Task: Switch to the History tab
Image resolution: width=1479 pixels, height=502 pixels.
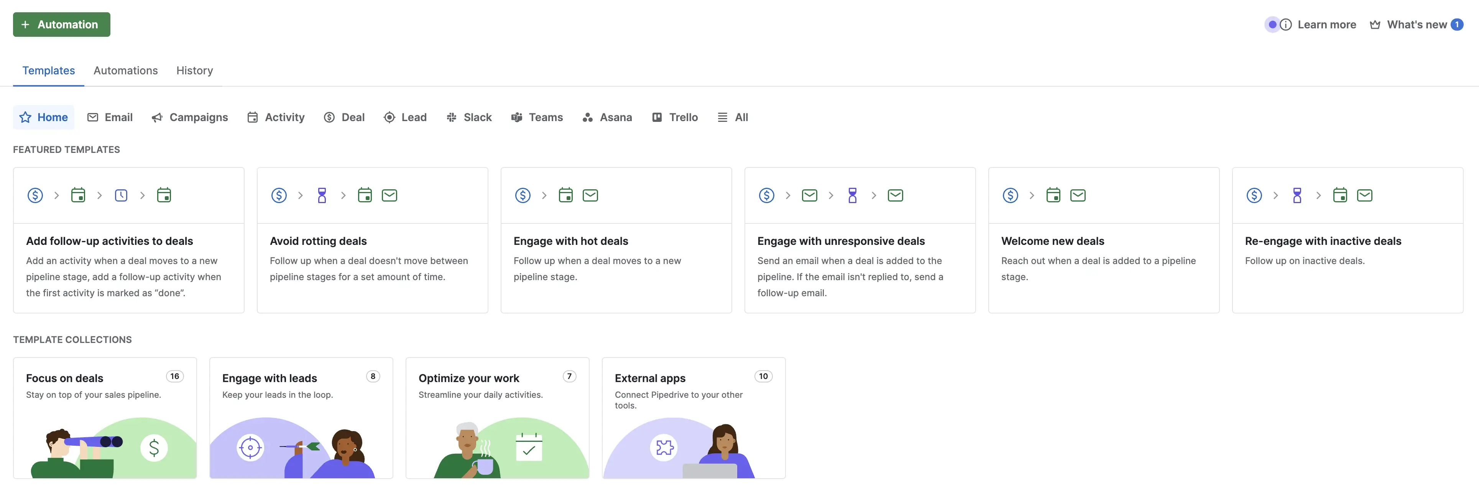Action: [194, 71]
